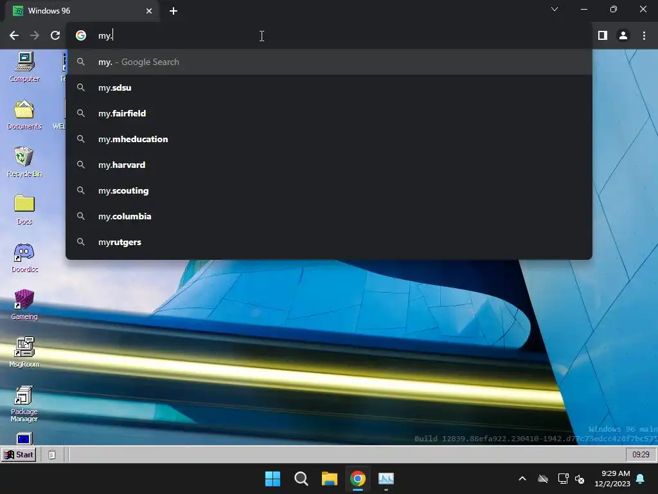Open the Recycle Bin icon
This screenshot has width=658, height=494.
click(x=24, y=162)
